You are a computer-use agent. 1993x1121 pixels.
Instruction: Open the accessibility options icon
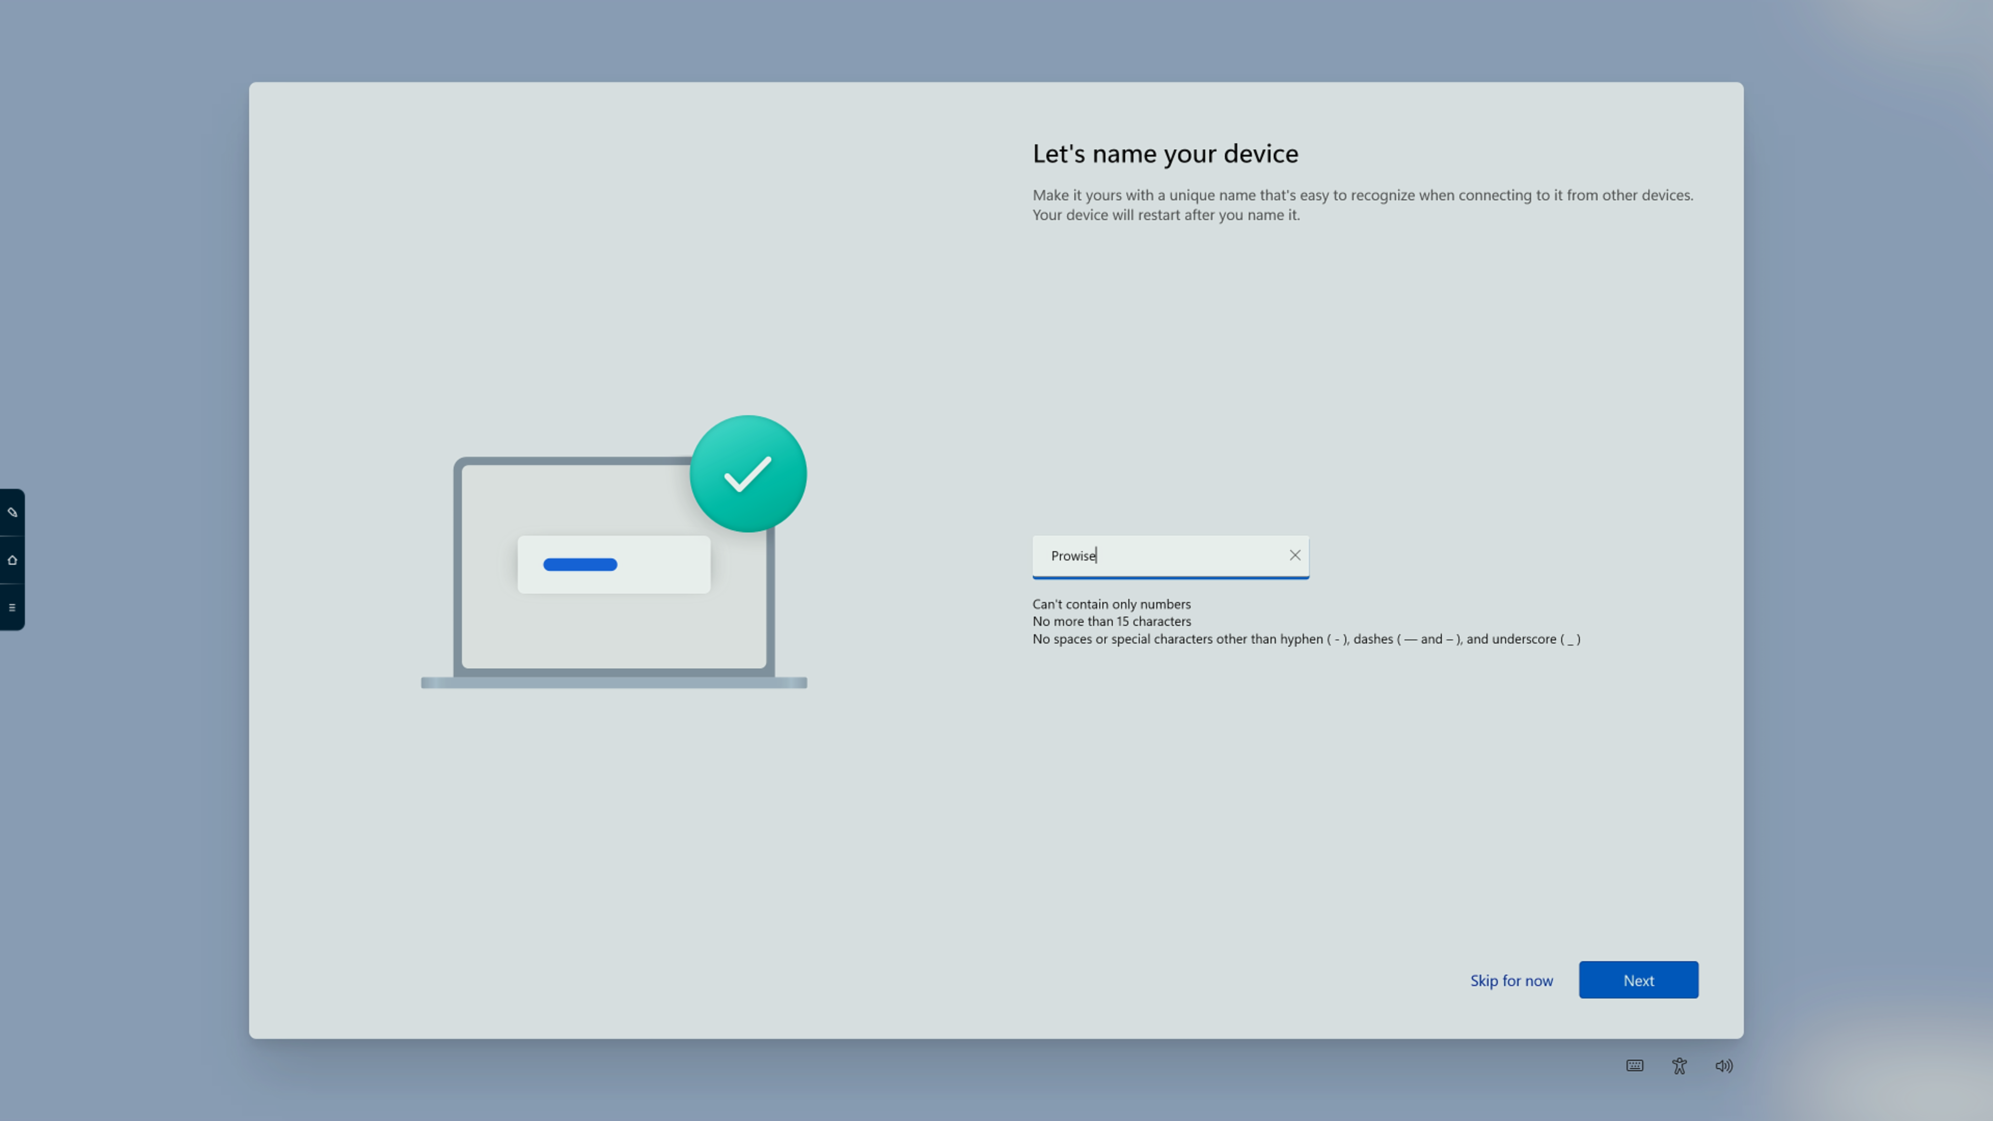pyautogui.click(x=1679, y=1065)
